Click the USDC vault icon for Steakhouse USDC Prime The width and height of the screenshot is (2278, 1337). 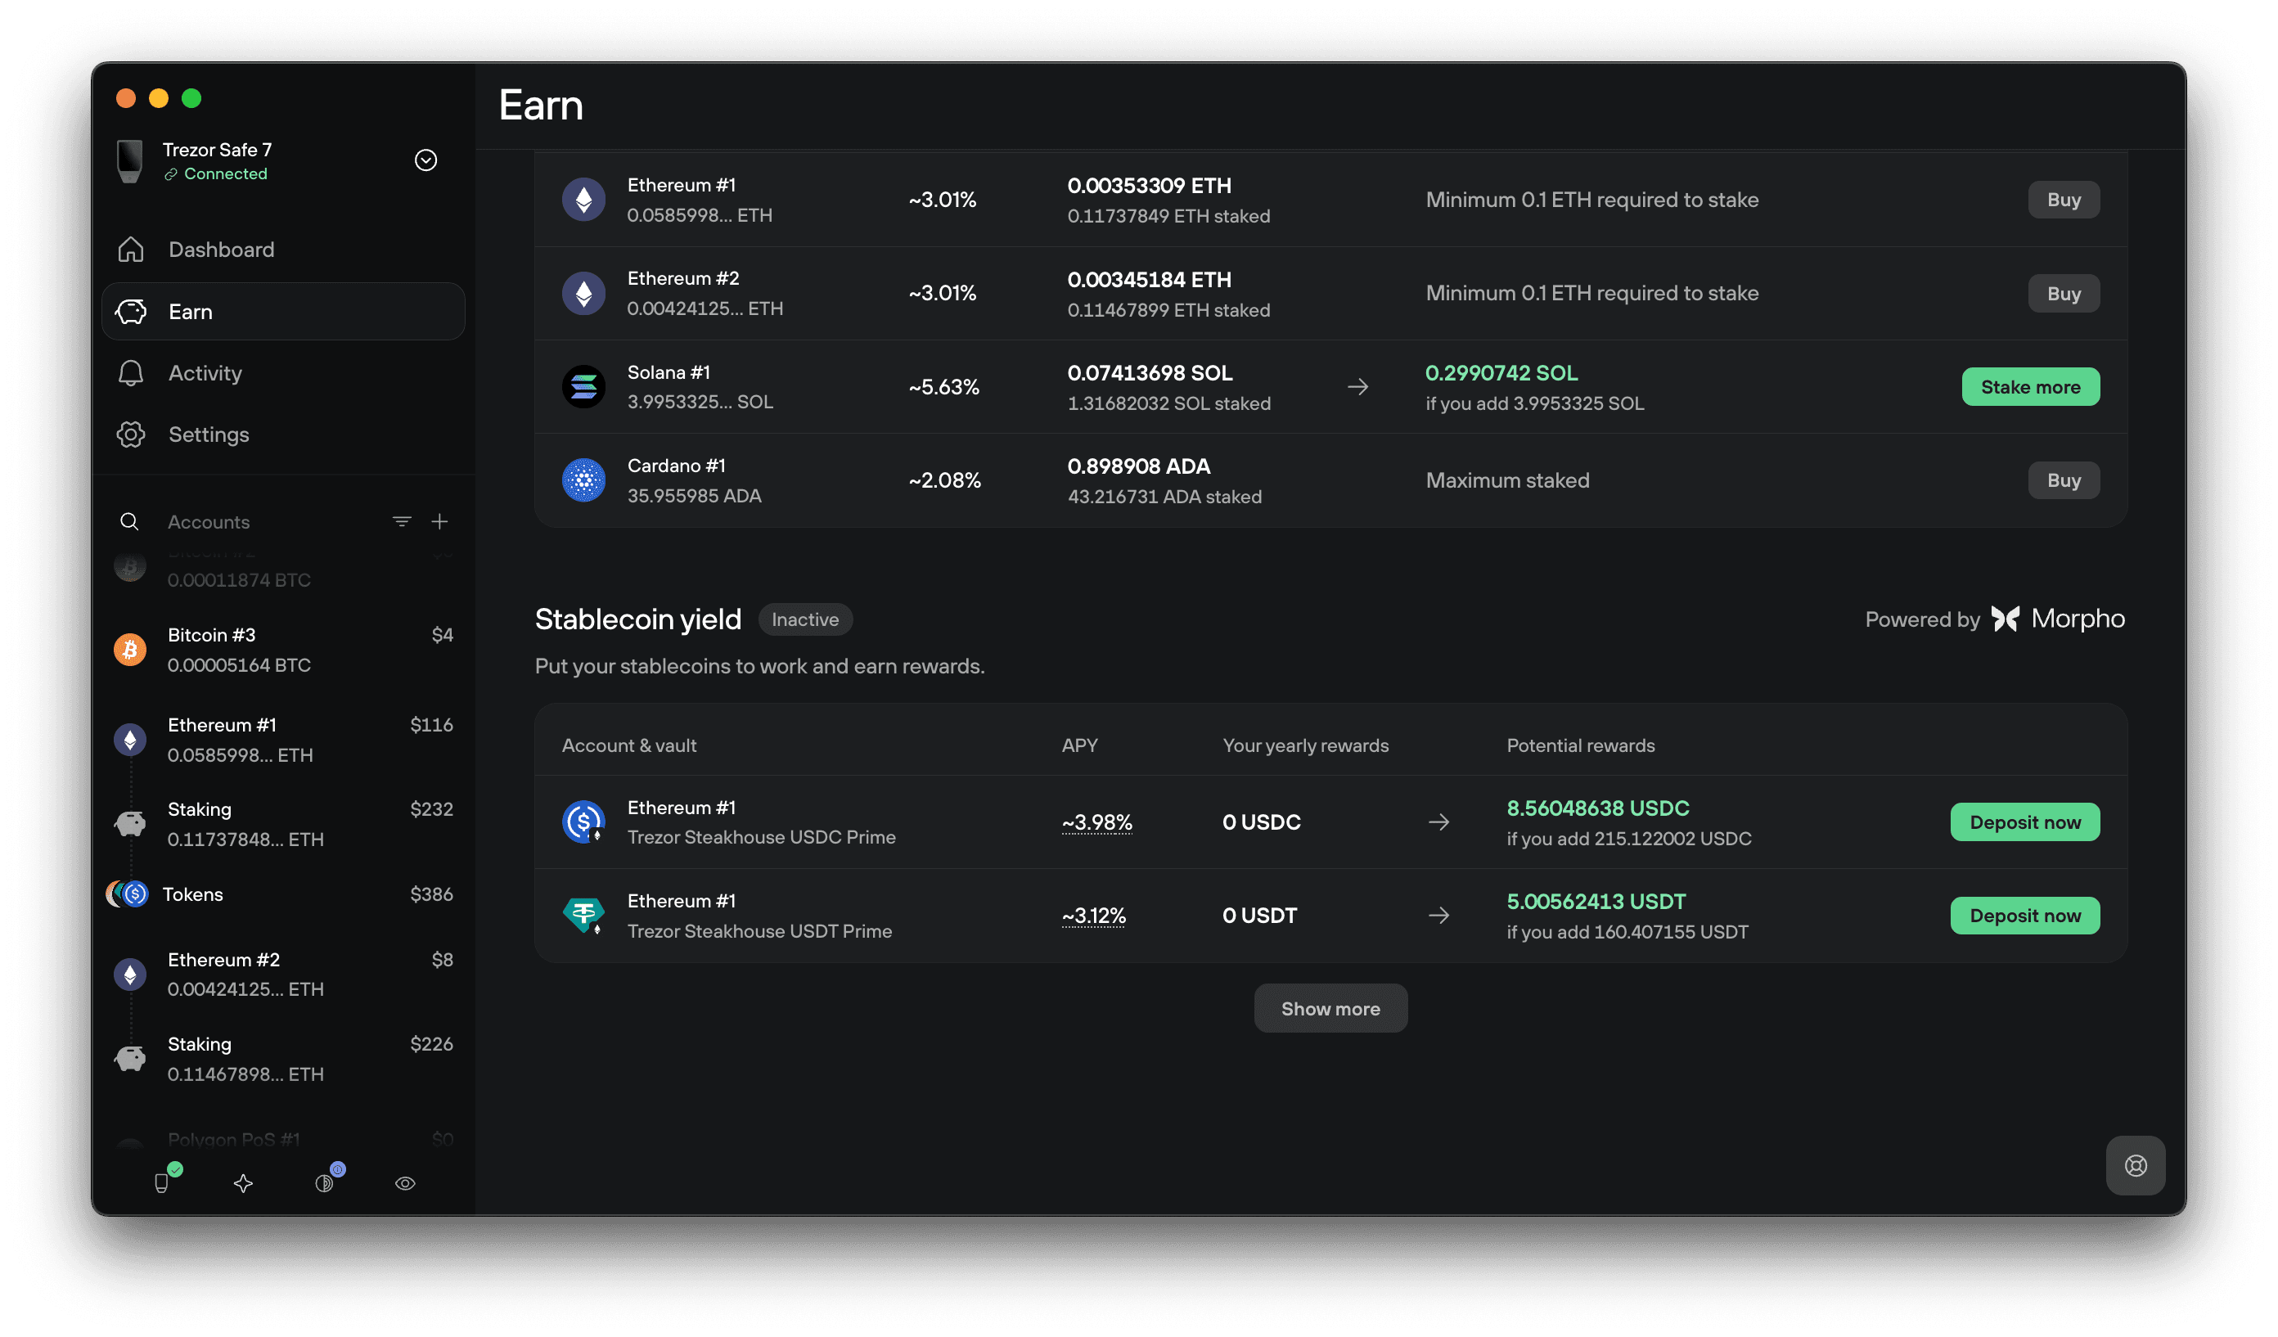click(x=584, y=822)
